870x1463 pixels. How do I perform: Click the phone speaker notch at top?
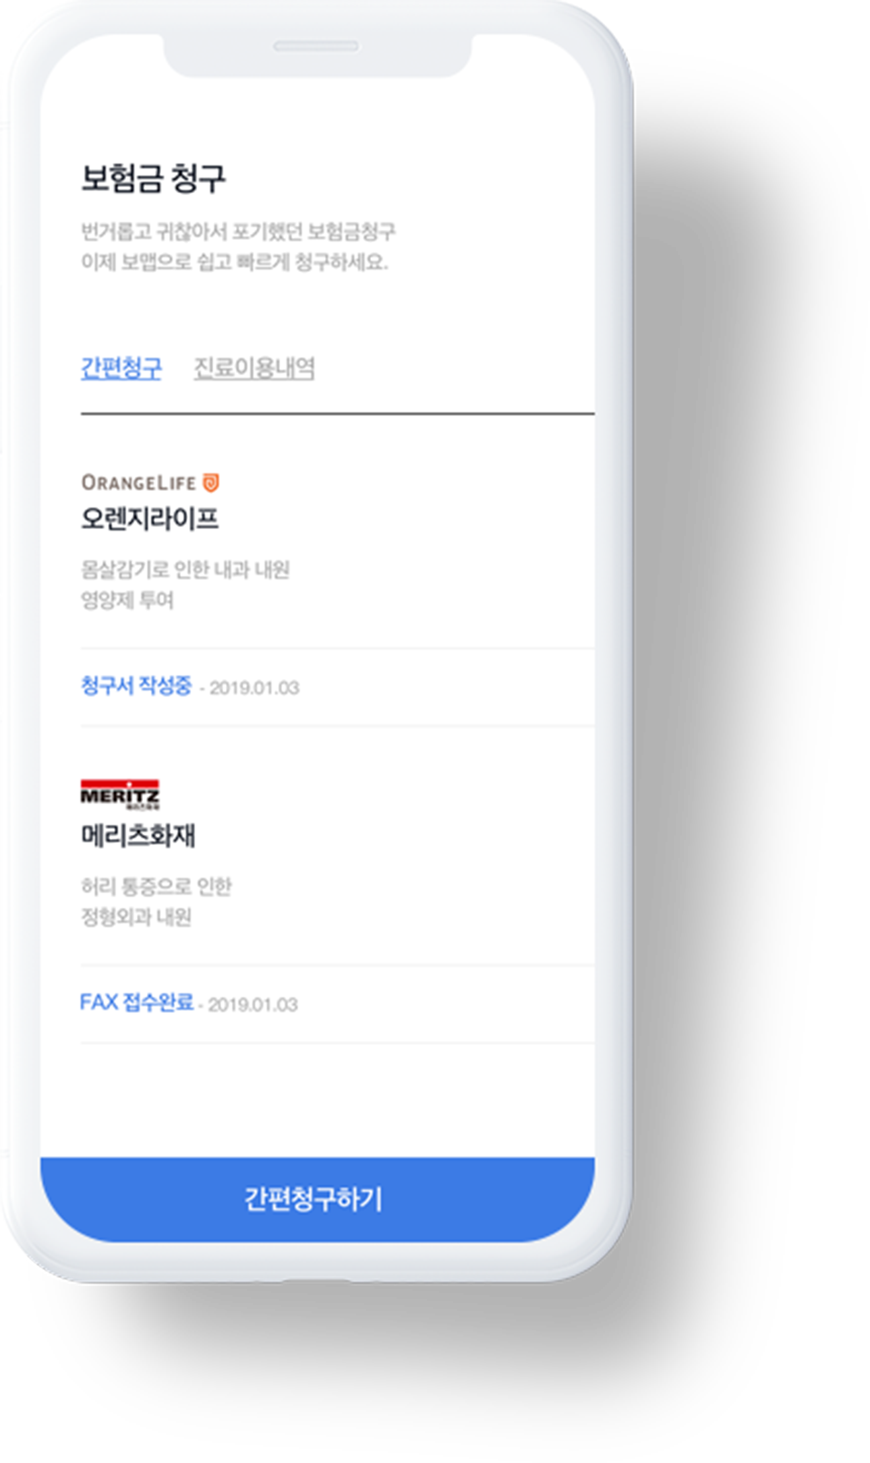[316, 47]
